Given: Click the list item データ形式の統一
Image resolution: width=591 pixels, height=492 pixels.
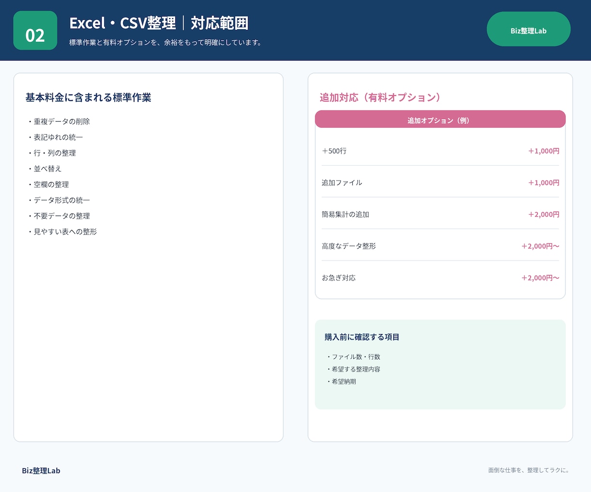Looking at the screenshot, I should pos(58,200).
